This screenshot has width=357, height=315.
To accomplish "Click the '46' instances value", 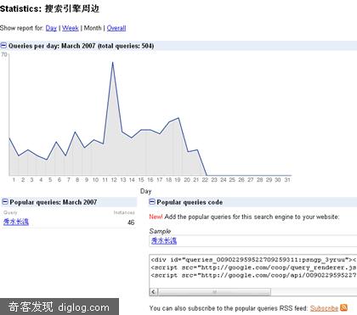I will click(131, 222).
